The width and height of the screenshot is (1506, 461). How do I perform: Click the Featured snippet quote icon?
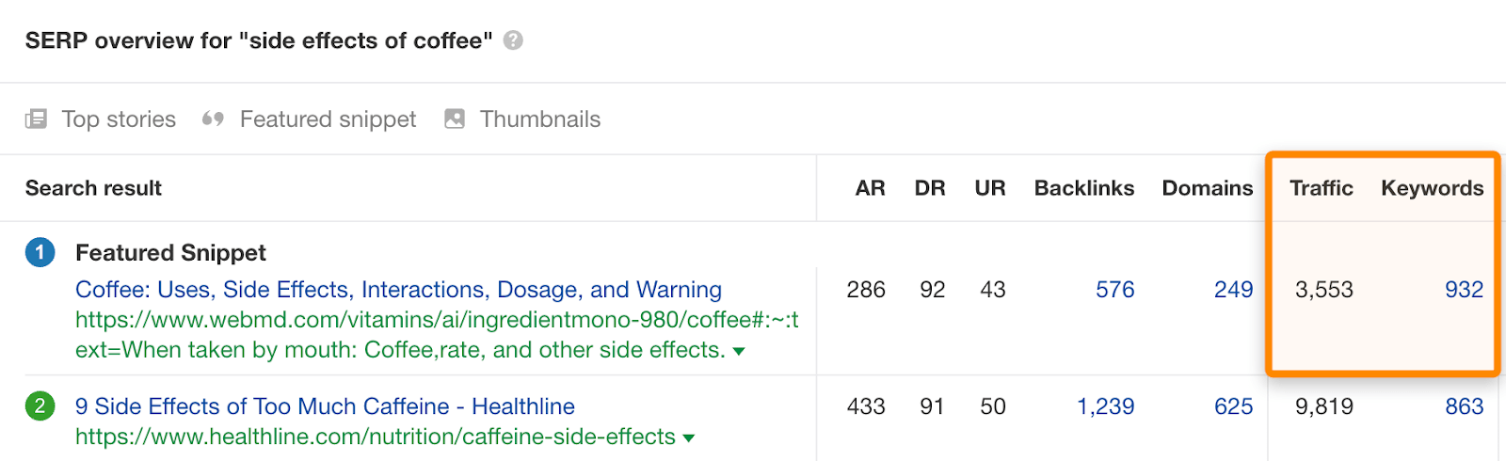point(214,119)
